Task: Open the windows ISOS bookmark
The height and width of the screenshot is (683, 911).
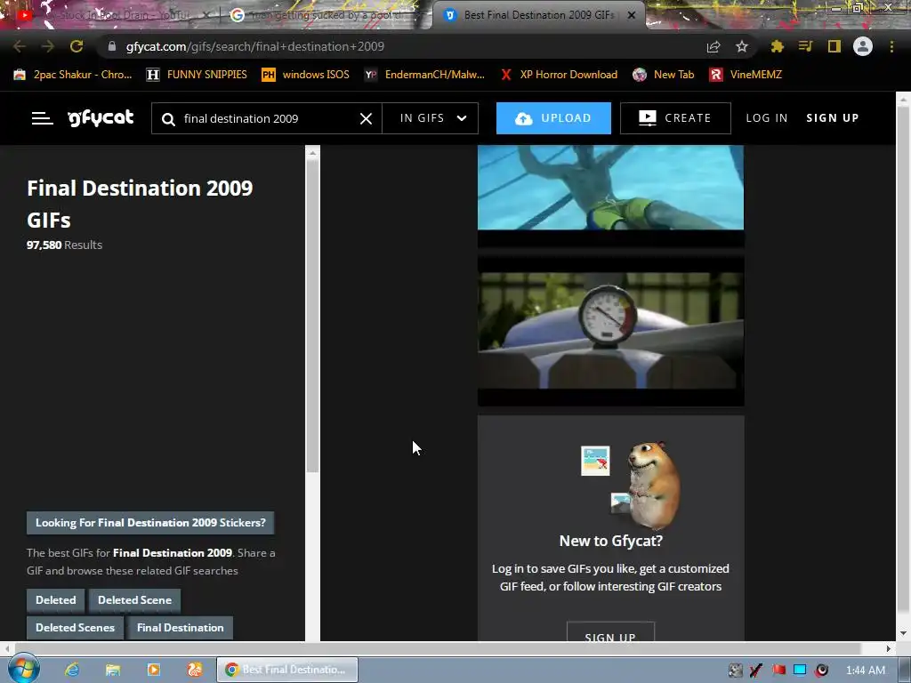Action: click(x=306, y=75)
